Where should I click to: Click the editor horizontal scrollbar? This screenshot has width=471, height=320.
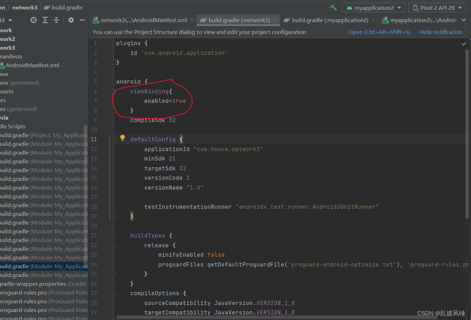(x=277, y=317)
